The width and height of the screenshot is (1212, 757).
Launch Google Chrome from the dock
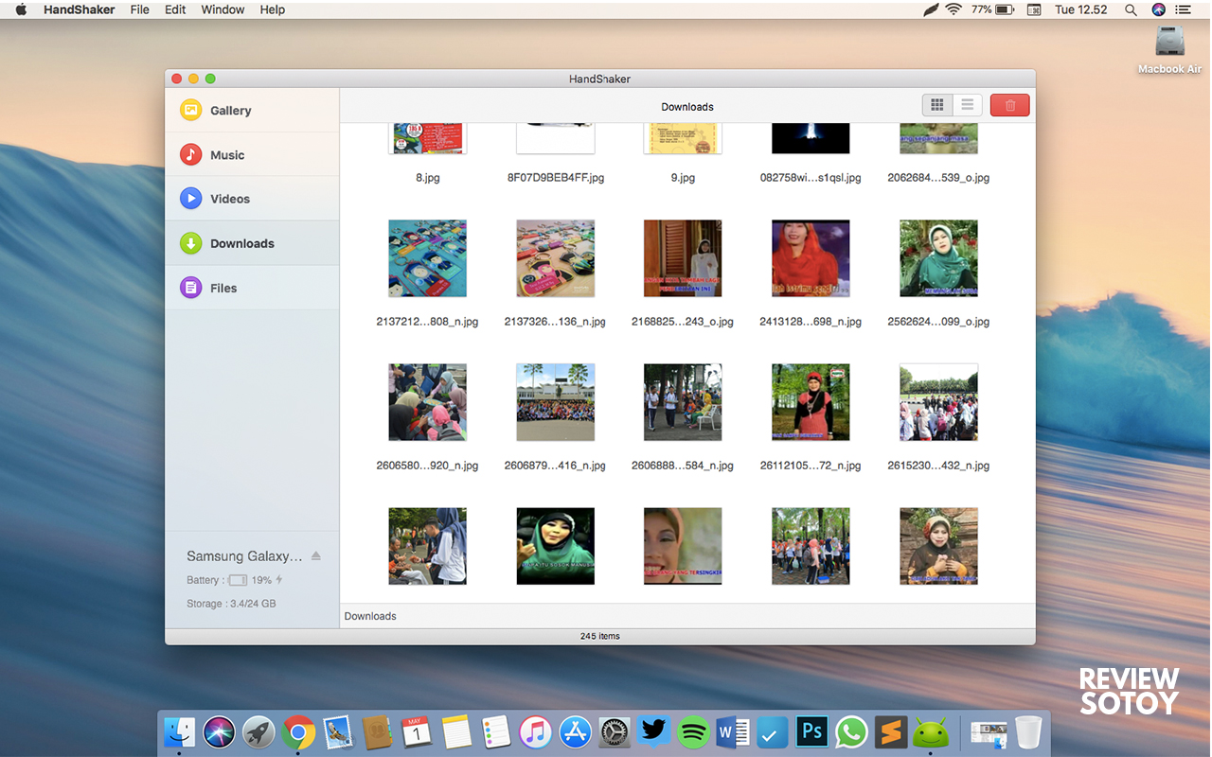[298, 732]
